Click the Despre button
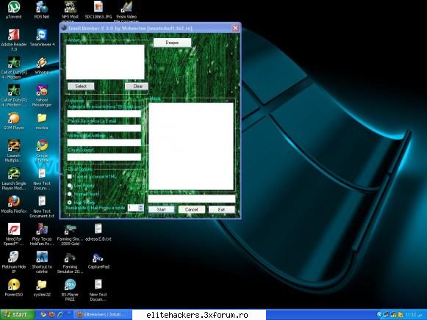This screenshot has height=320, width=427. [x=172, y=43]
